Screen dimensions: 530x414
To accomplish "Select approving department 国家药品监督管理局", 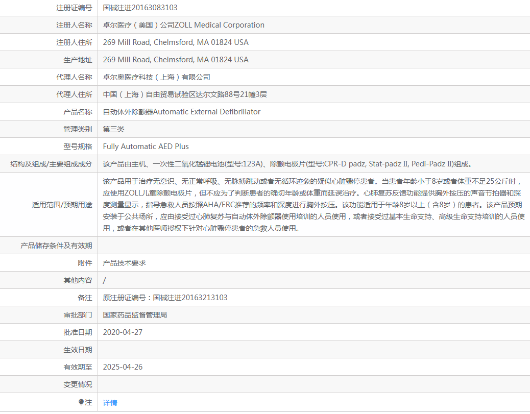I will tap(135, 315).
